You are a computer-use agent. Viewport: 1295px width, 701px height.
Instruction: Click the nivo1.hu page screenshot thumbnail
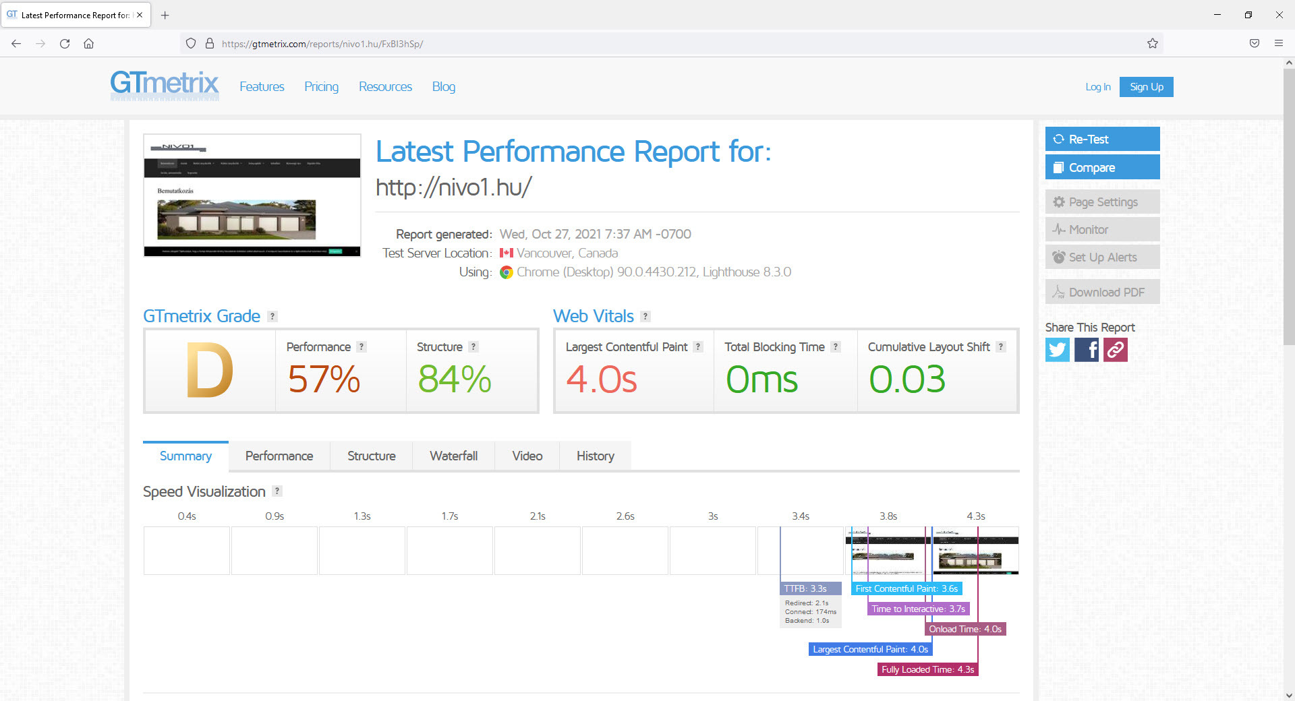click(252, 195)
